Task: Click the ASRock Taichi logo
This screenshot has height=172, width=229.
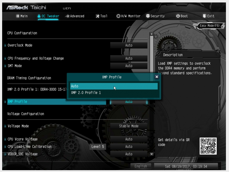Action: pos(26,7)
